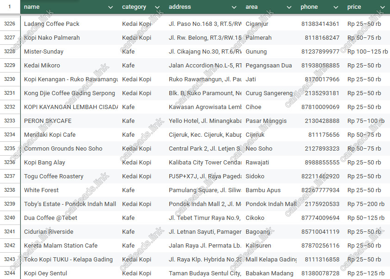Click 'Kereta Malam Station Cafe' cell

69,246
